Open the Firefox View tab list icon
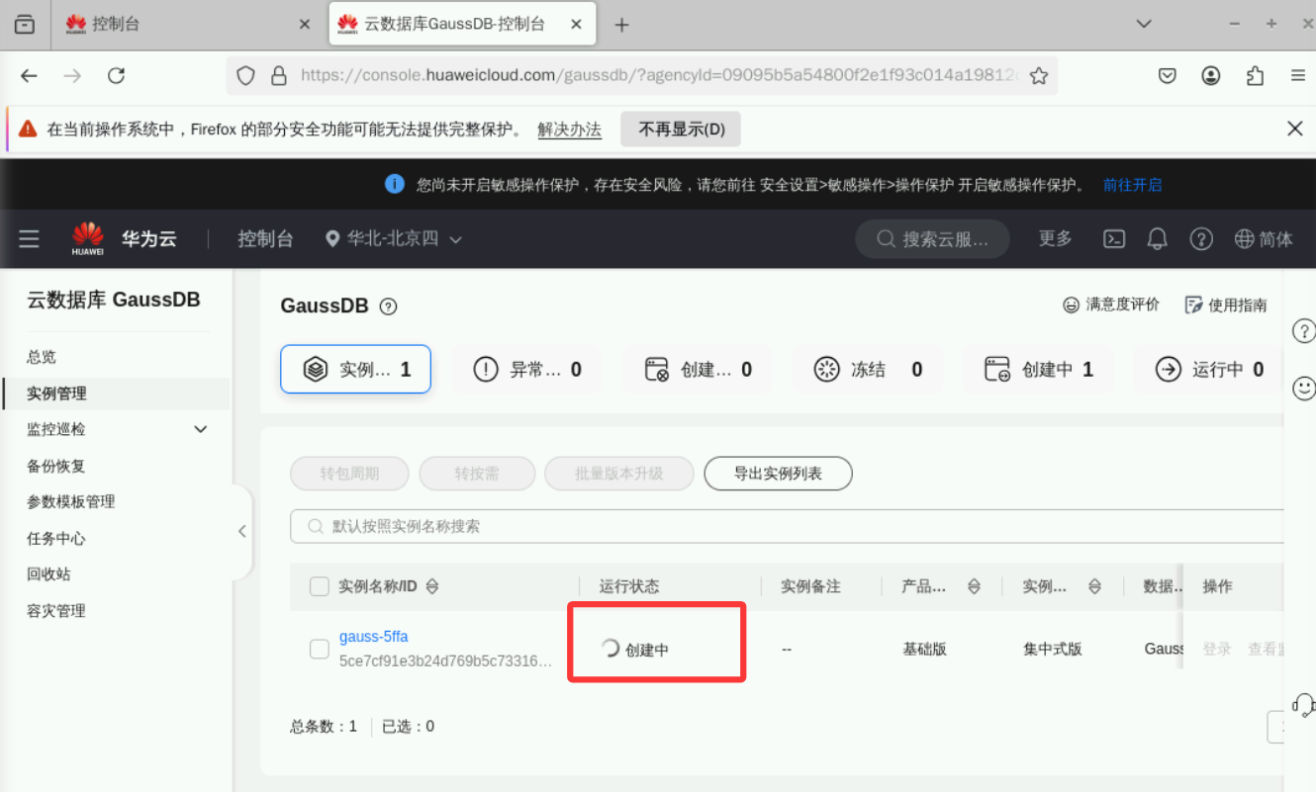 [x=25, y=25]
